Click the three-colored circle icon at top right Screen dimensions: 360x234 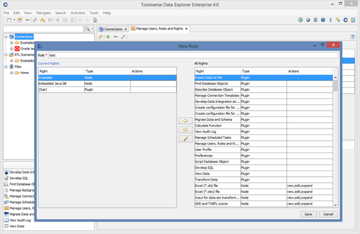click(300, 20)
